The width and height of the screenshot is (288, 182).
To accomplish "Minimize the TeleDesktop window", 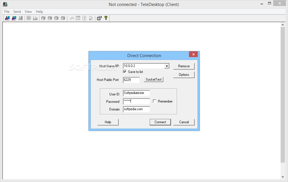I will 262,3.
